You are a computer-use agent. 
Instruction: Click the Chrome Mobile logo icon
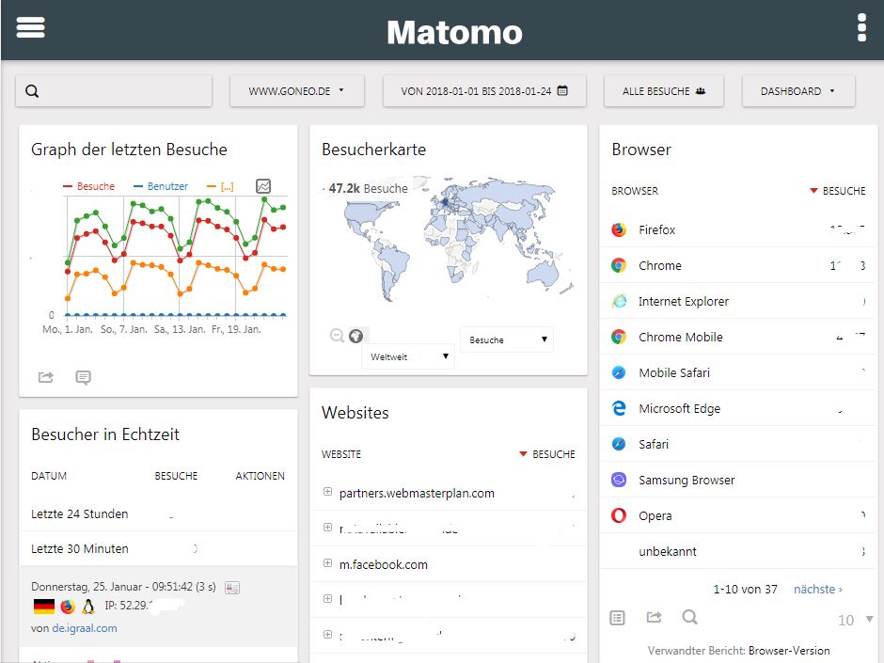tap(619, 337)
